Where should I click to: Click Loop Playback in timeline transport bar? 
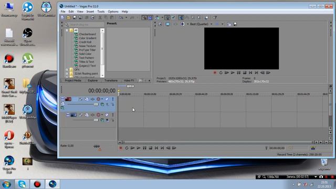point(127,148)
